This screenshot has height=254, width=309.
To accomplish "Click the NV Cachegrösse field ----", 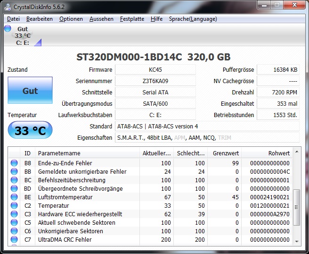I will [x=278, y=81].
